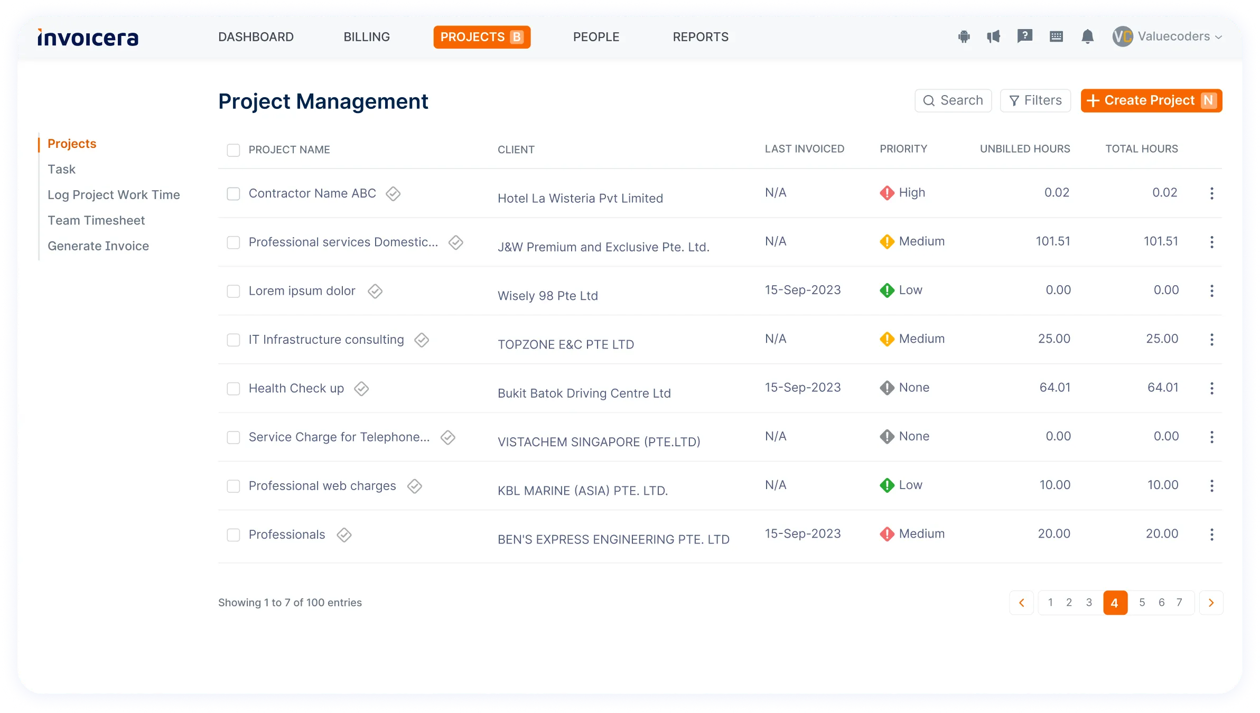Click the Project Name column header
The image size is (1260, 713).
point(289,150)
